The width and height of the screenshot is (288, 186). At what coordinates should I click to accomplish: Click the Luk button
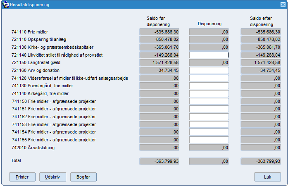coord(267,177)
